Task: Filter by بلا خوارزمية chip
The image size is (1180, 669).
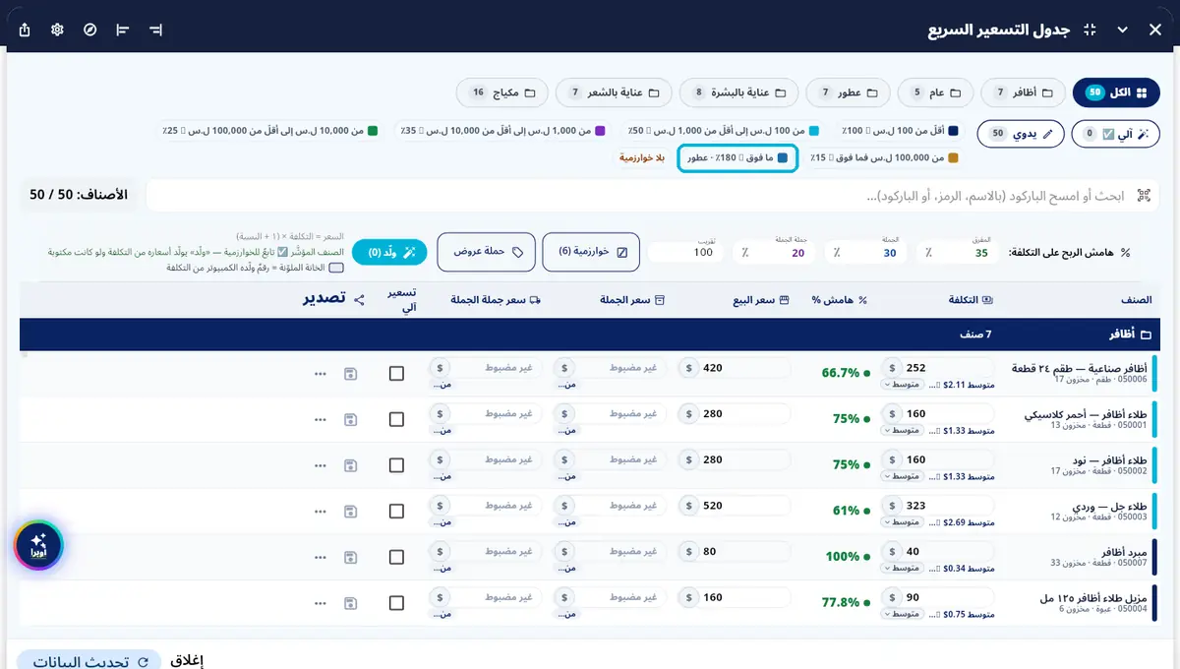Action: (x=642, y=157)
